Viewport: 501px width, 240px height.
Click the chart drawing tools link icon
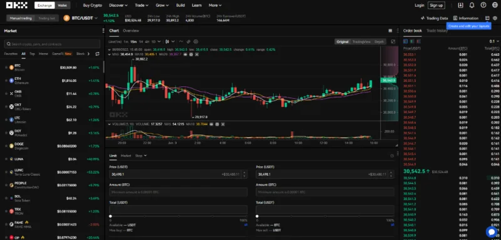point(189,41)
